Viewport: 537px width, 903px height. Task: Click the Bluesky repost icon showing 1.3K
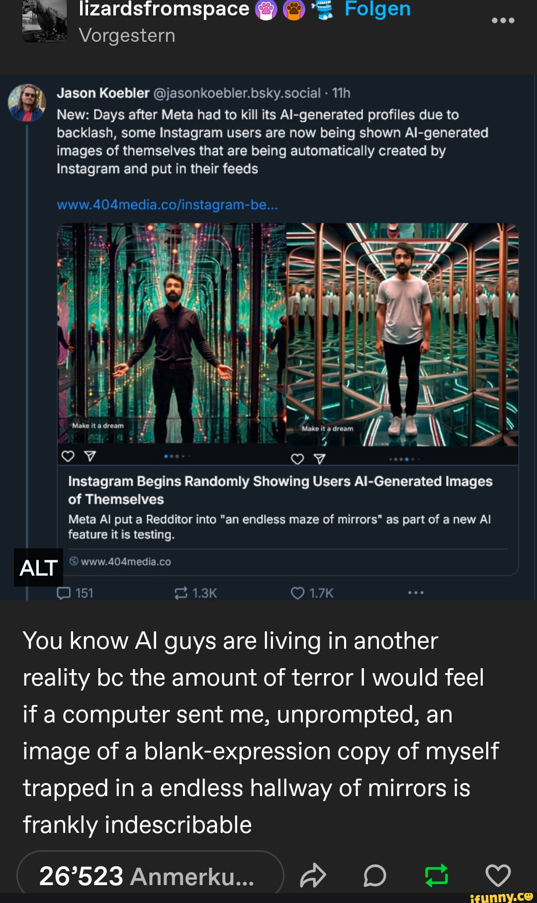(x=181, y=593)
